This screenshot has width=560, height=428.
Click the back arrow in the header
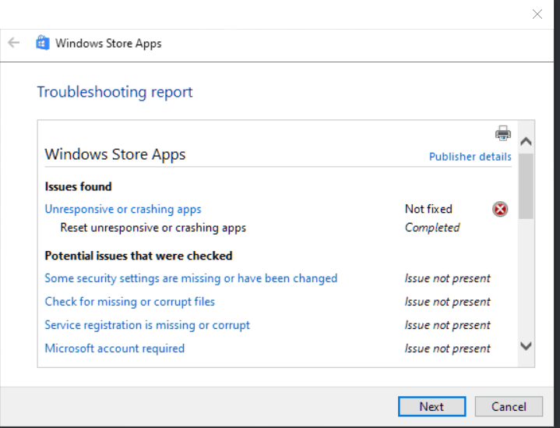(x=13, y=43)
